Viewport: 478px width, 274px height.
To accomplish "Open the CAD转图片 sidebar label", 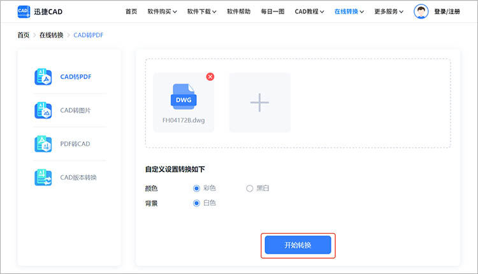I will 75,110.
